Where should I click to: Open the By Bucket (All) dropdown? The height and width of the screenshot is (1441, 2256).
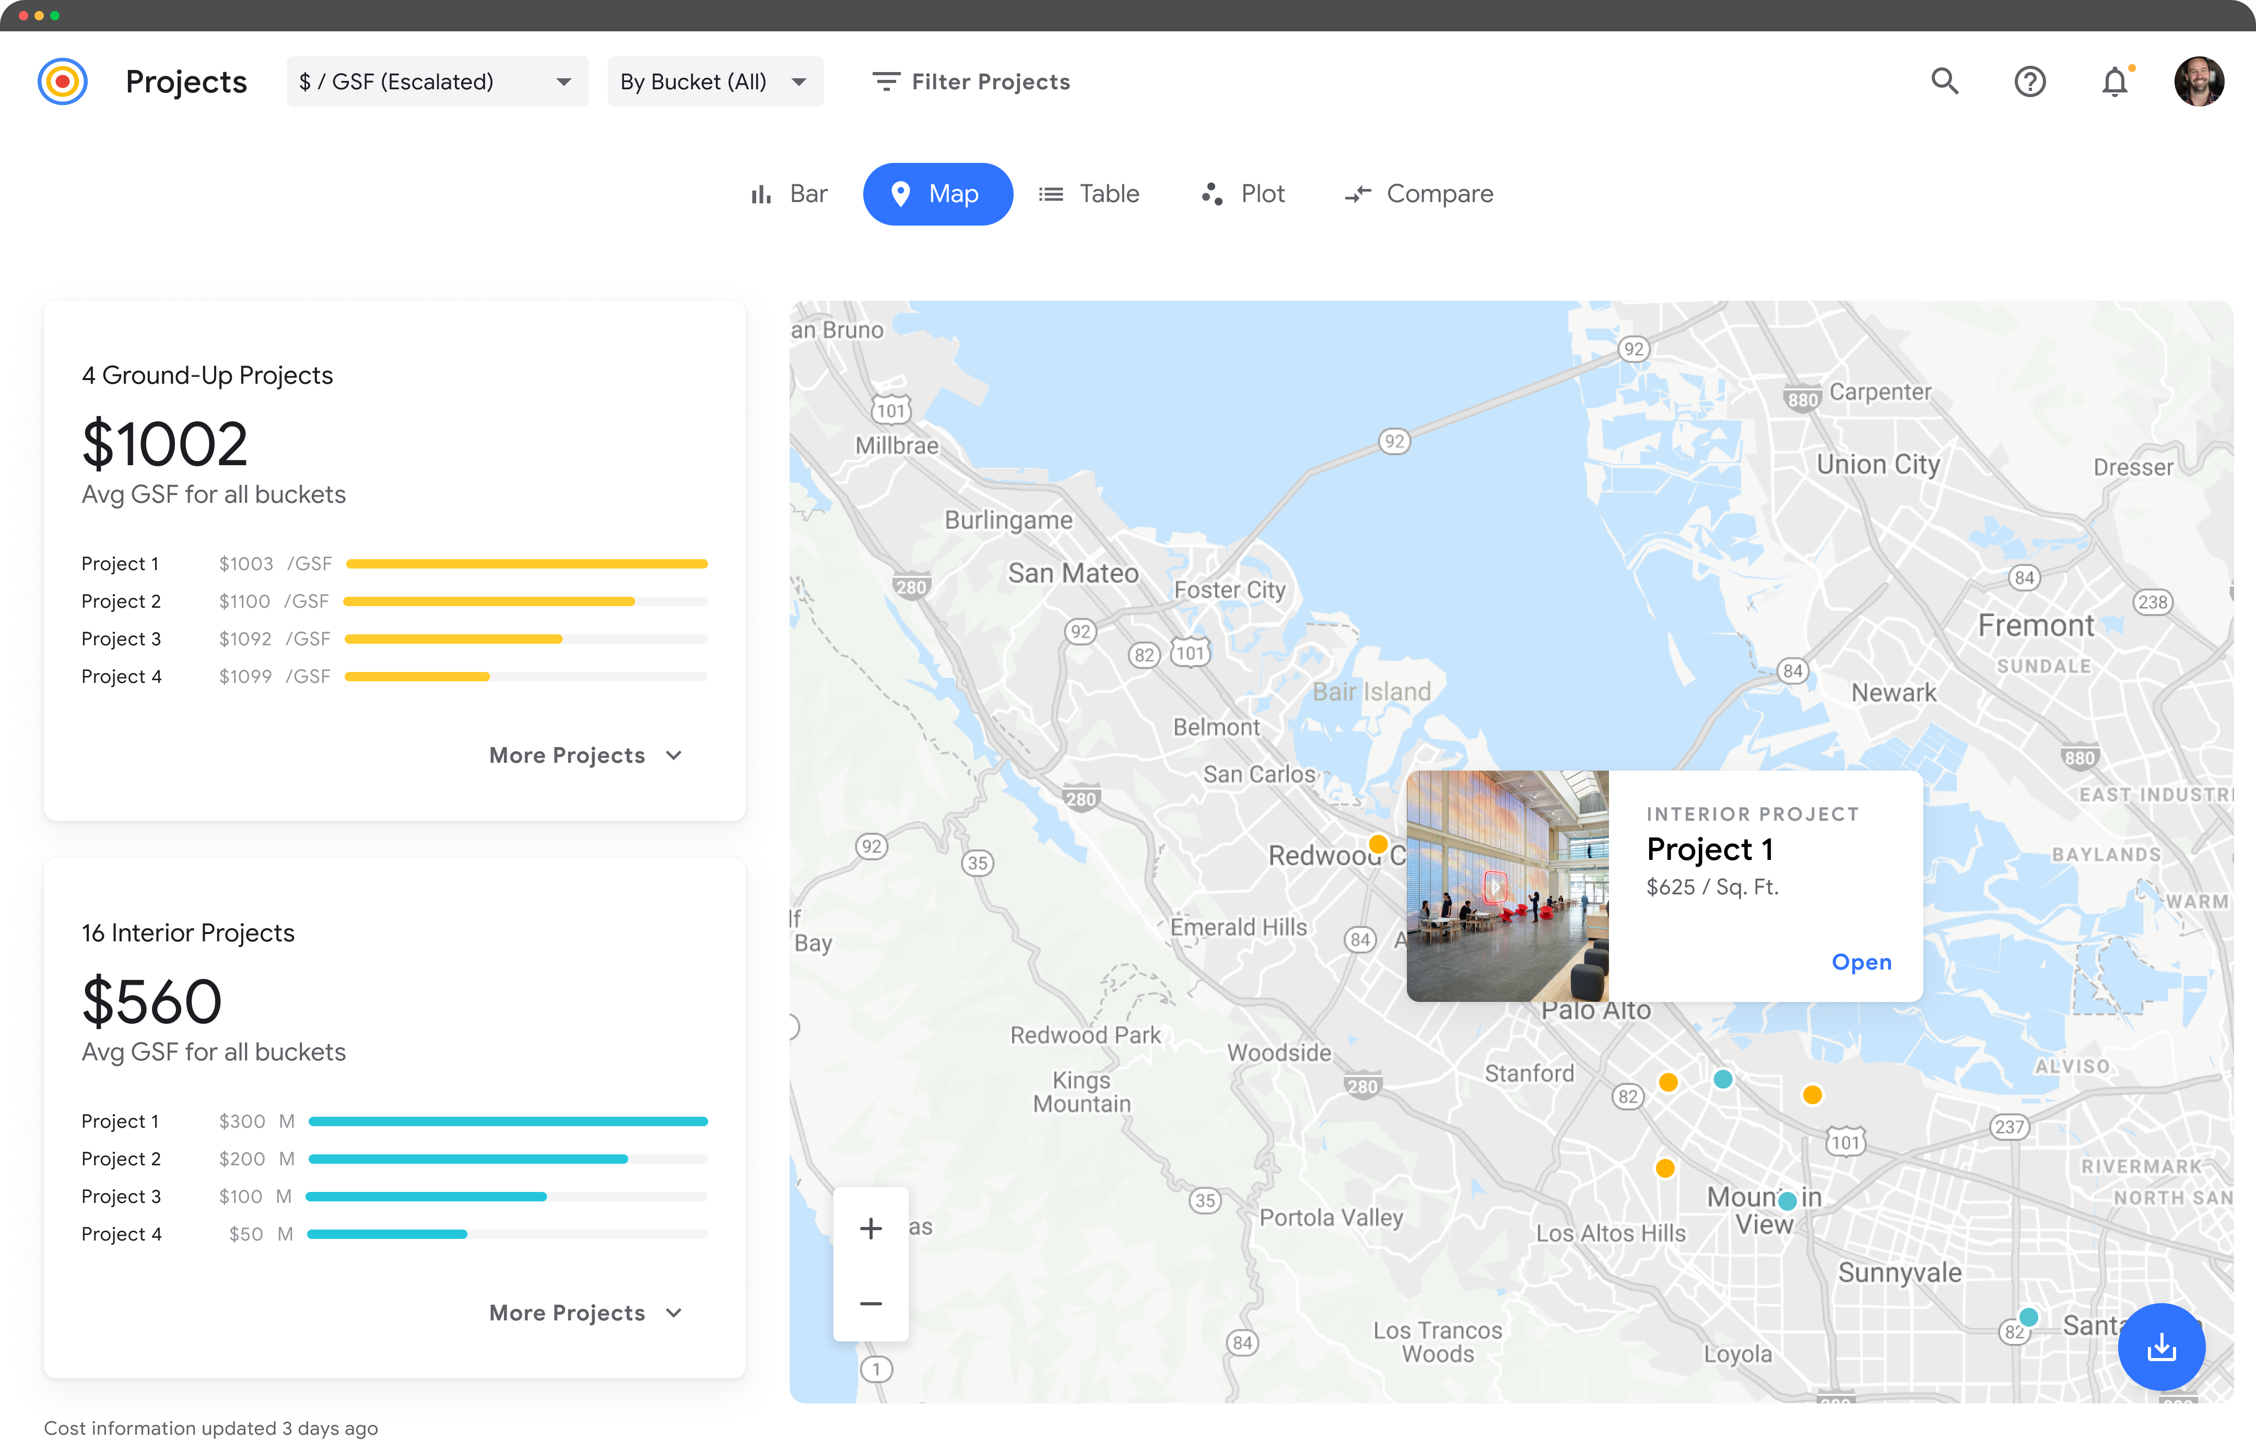tap(715, 81)
